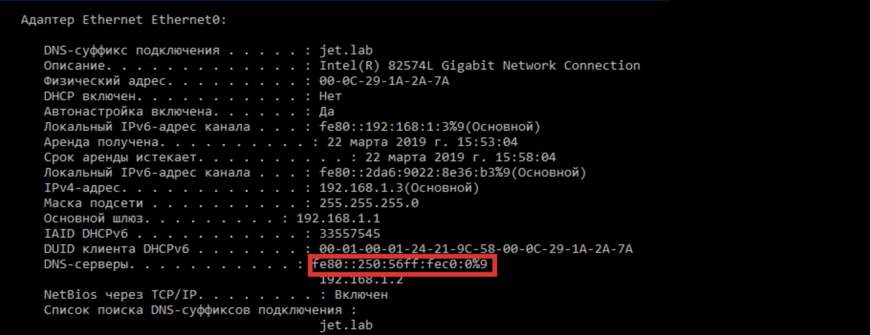Click the jet.lab value beside DNS-суффикс подключения
Image resolution: width=870 pixels, height=335 pixels.
346,51
